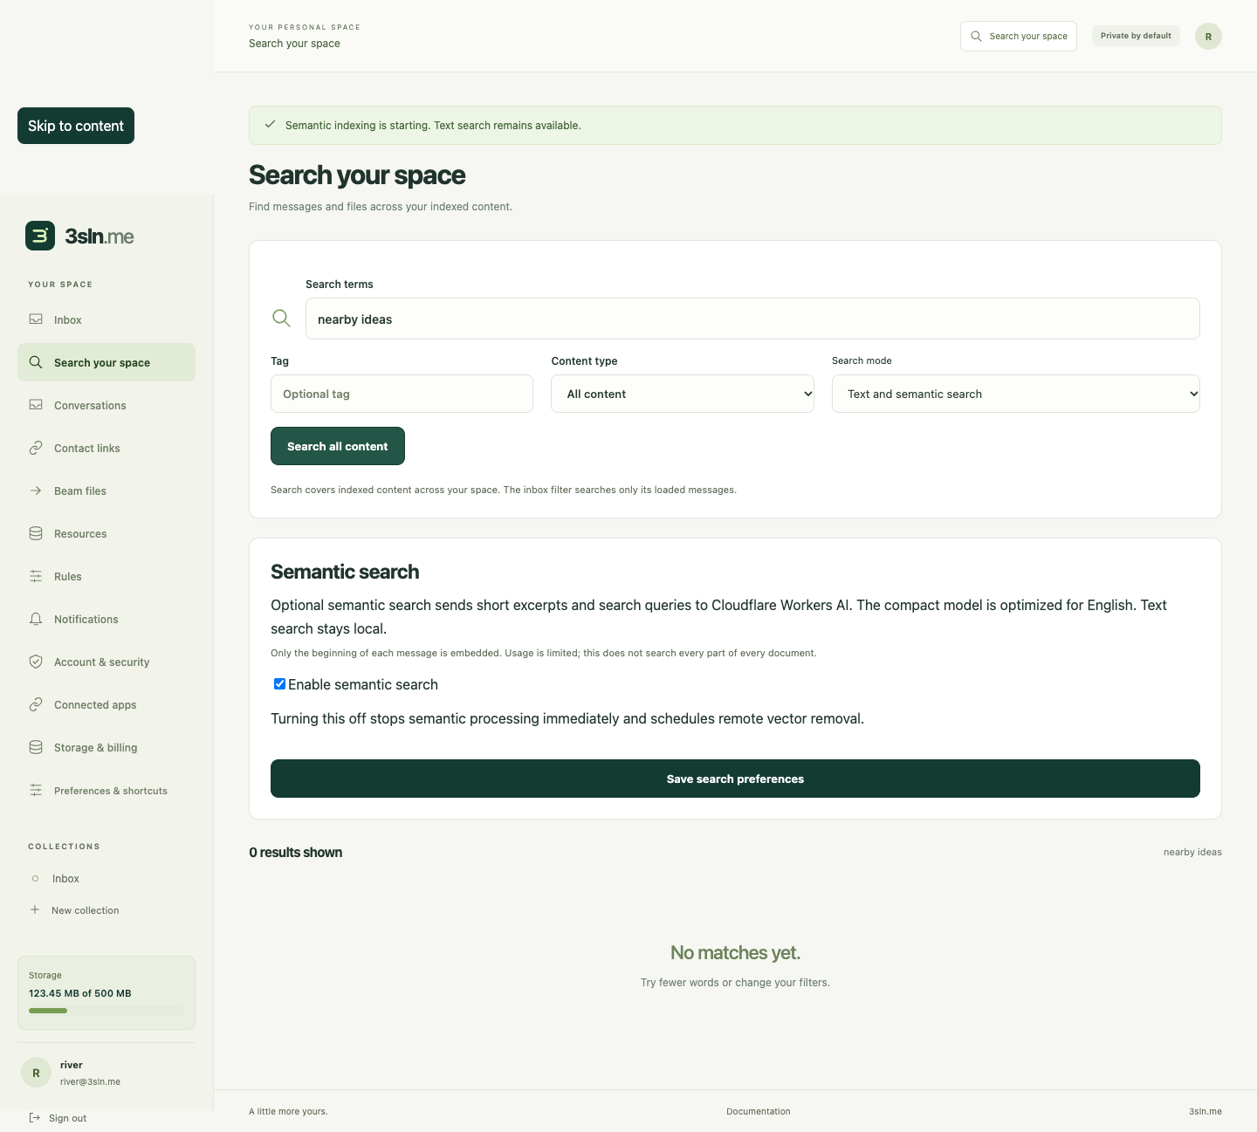The width and height of the screenshot is (1257, 1132).
Task: Click the R avatar in top header
Action: [1208, 36]
